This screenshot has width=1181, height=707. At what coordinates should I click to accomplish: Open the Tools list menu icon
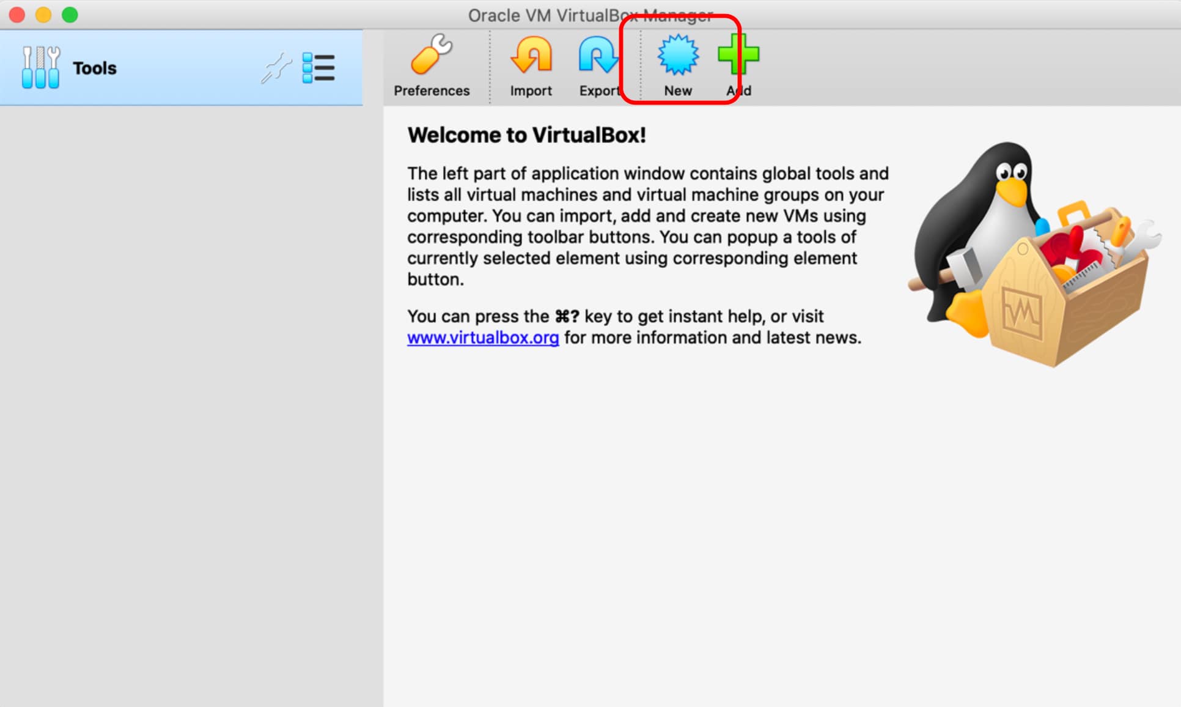318,67
